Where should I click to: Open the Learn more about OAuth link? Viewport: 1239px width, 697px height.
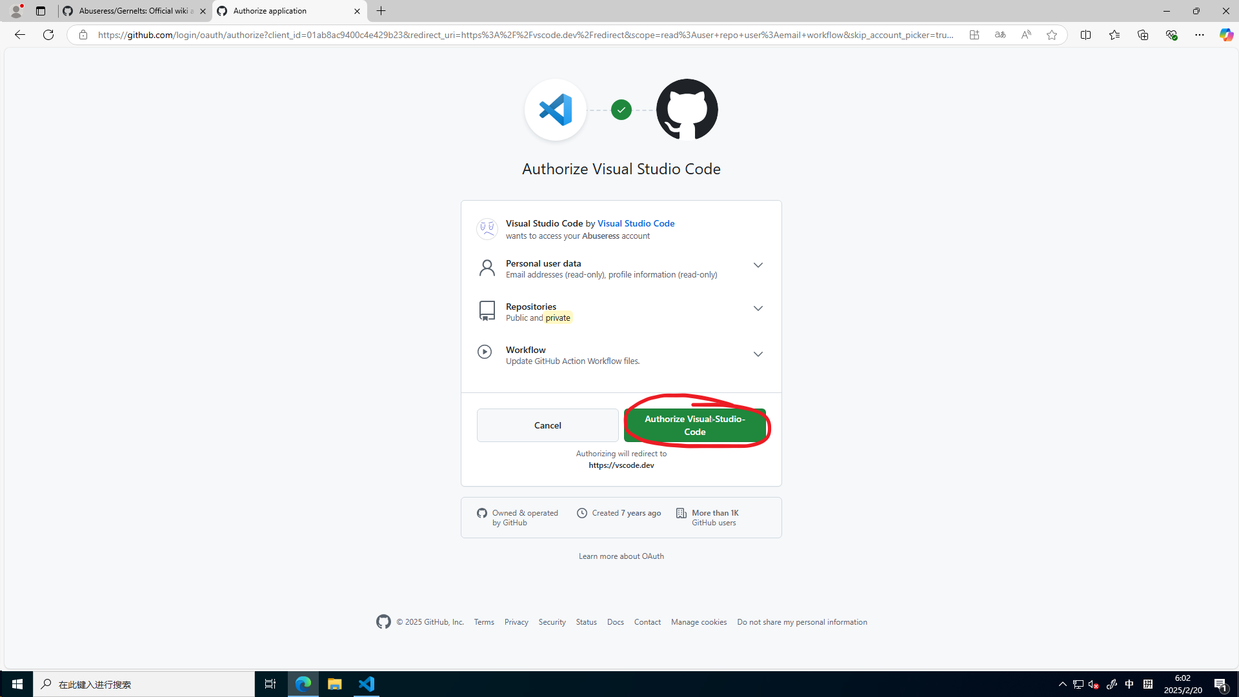point(621,556)
